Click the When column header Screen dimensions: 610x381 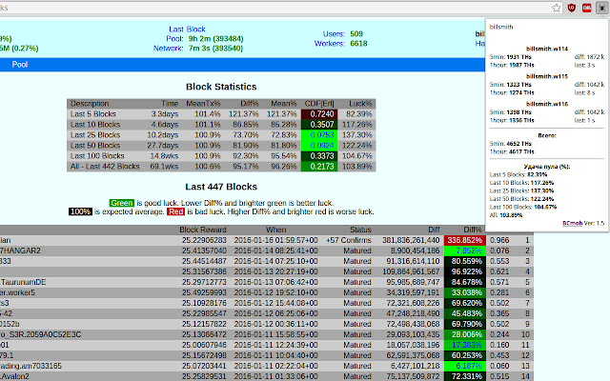click(x=275, y=230)
